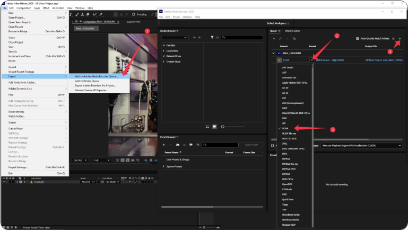Choose Add to Adobe Media Encoder Queue
Viewport: 408px width, 230px height.
(x=96, y=76)
